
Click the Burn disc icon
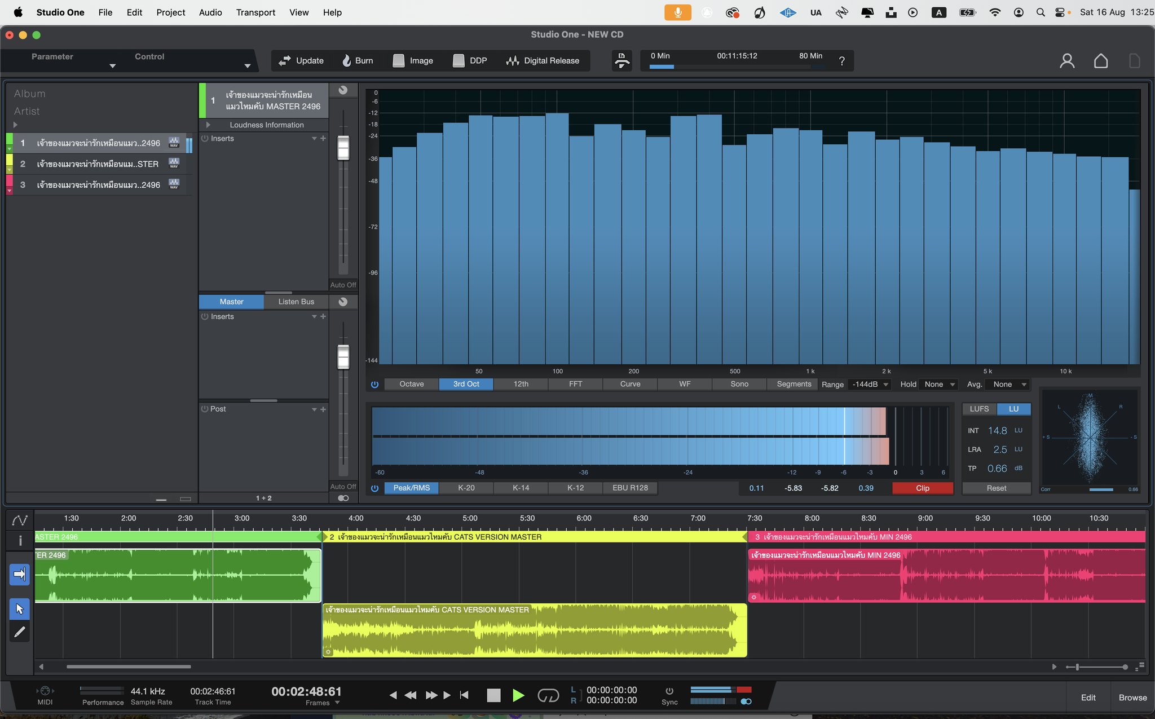(x=347, y=60)
